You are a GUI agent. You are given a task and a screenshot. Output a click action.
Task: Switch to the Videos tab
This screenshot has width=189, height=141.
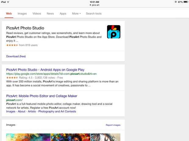37,14
